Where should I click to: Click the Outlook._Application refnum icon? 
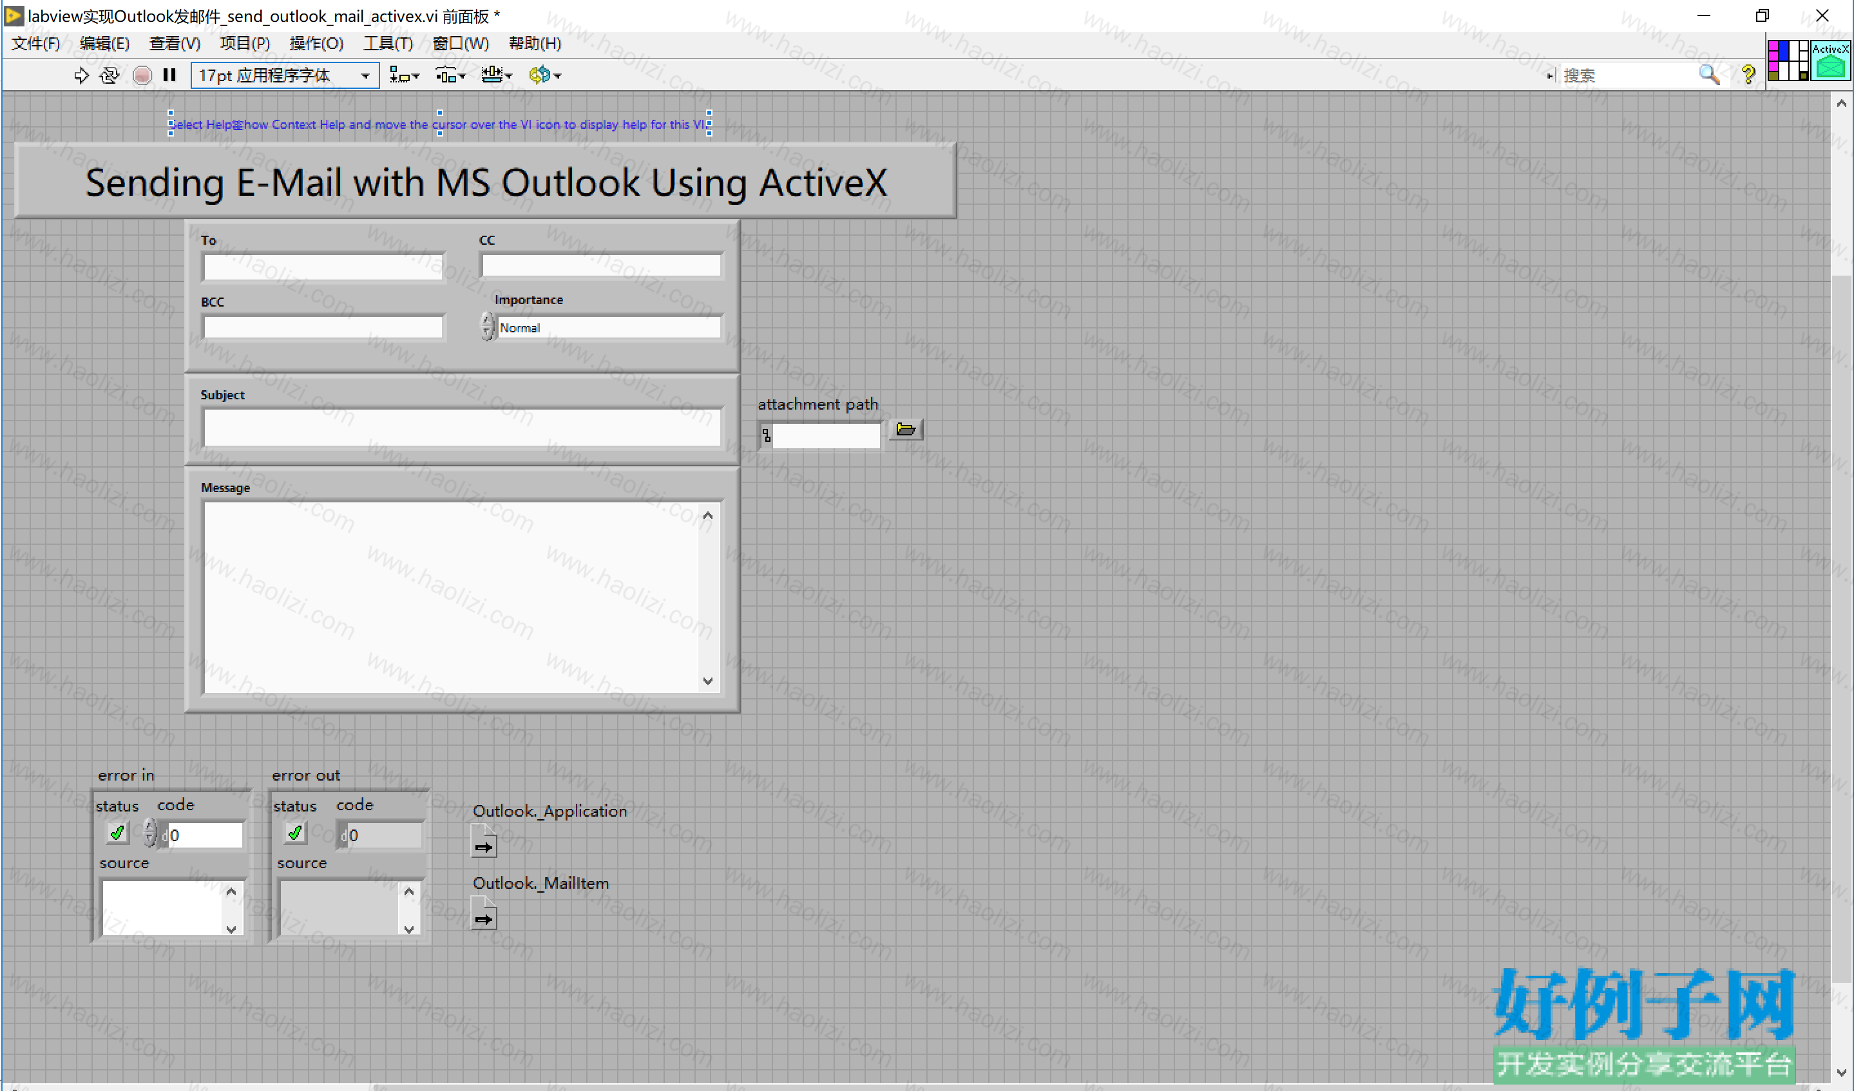[x=483, y=841]
